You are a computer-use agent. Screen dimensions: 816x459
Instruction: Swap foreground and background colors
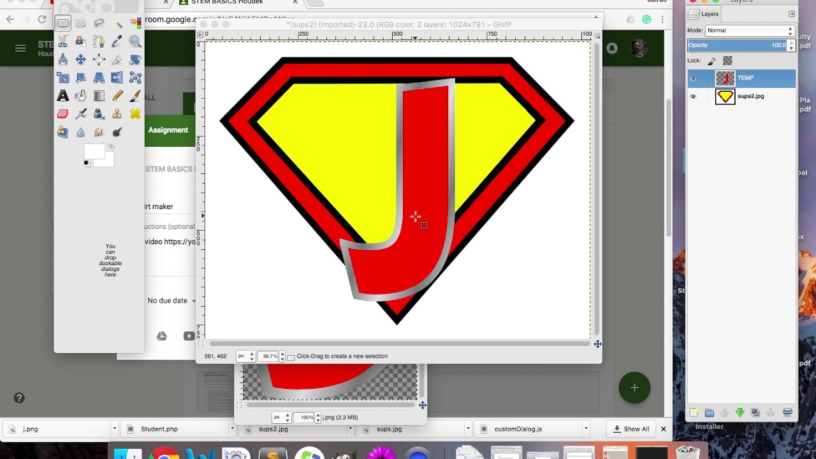point(112,147)
